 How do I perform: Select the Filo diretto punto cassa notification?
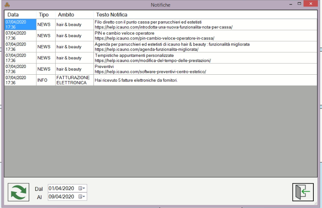(x=163, y=25)
